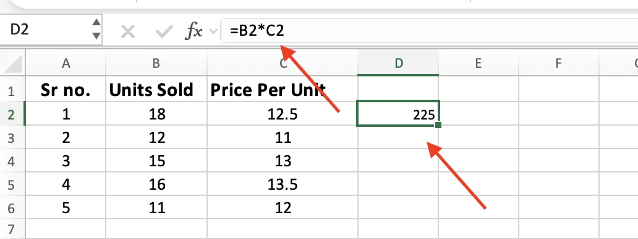Select Sr no. cell with 2
Screen dimensions: 638x239
click(66, 137)
